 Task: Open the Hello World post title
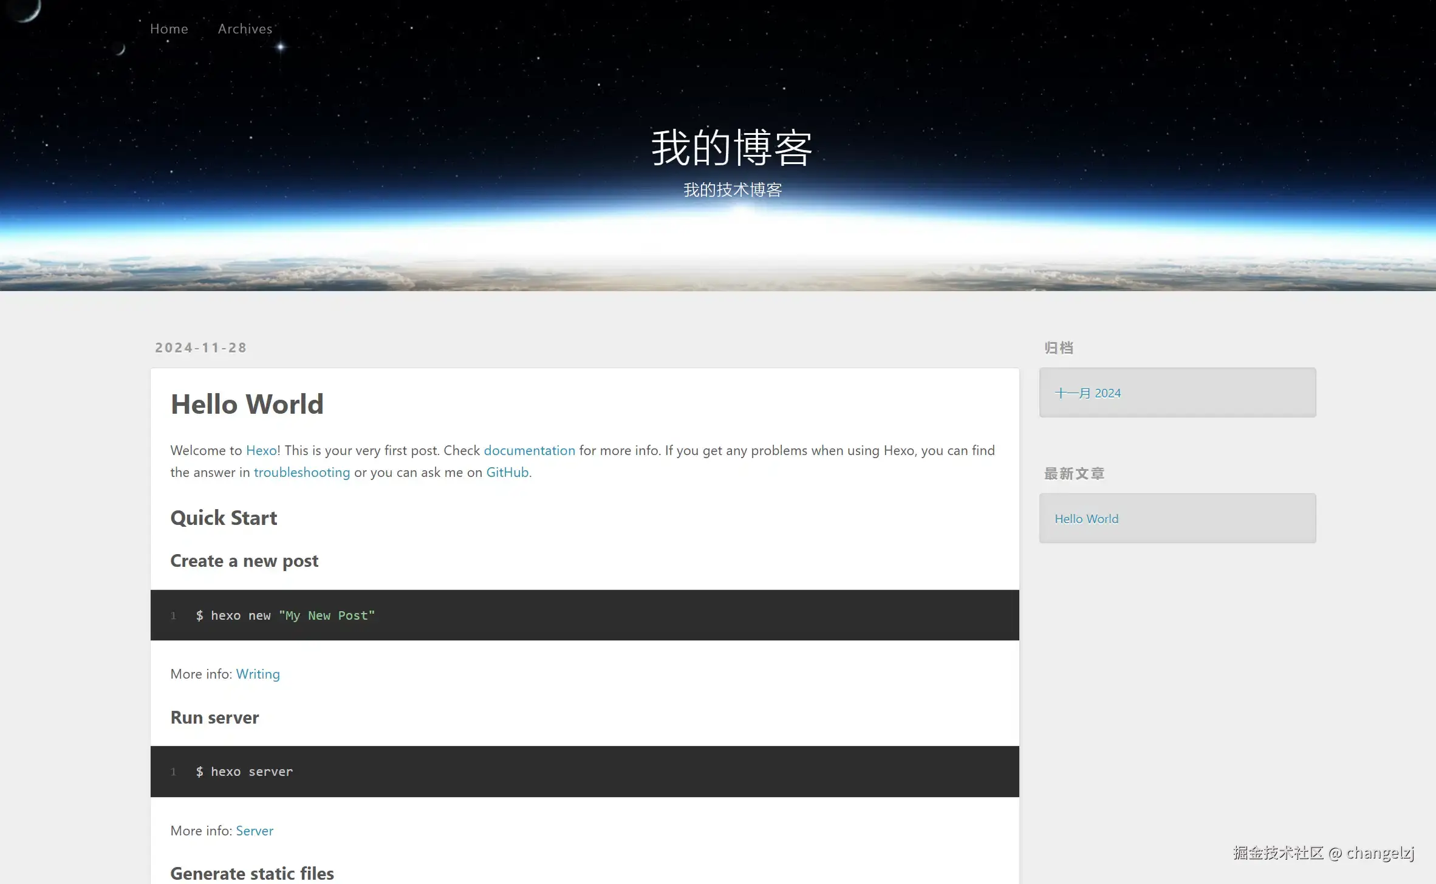[247, 404]
